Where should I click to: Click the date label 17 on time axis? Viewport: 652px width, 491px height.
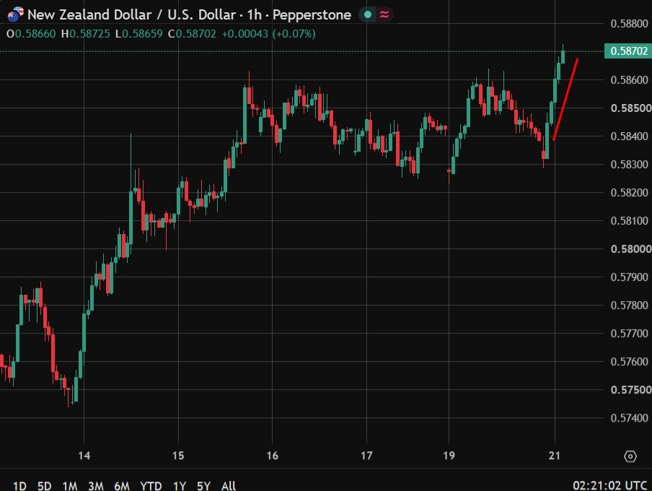click(366, 456)
